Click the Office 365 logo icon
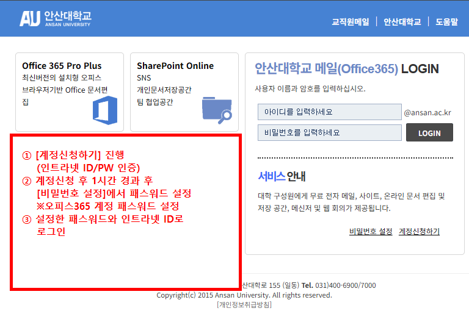Viewport: 469px width, 322px height. pyautogui.click(x=105, y=110)
